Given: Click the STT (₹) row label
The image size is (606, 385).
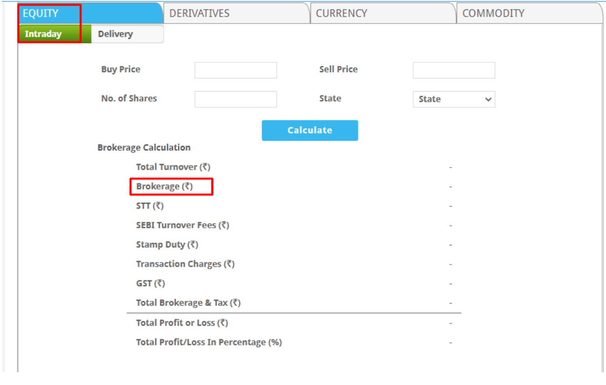Looking at the screenshot, I should [150, 206].
